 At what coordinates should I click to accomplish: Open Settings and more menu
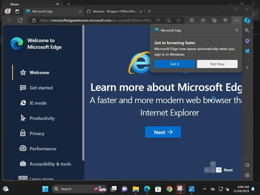(x=236, y=20)
